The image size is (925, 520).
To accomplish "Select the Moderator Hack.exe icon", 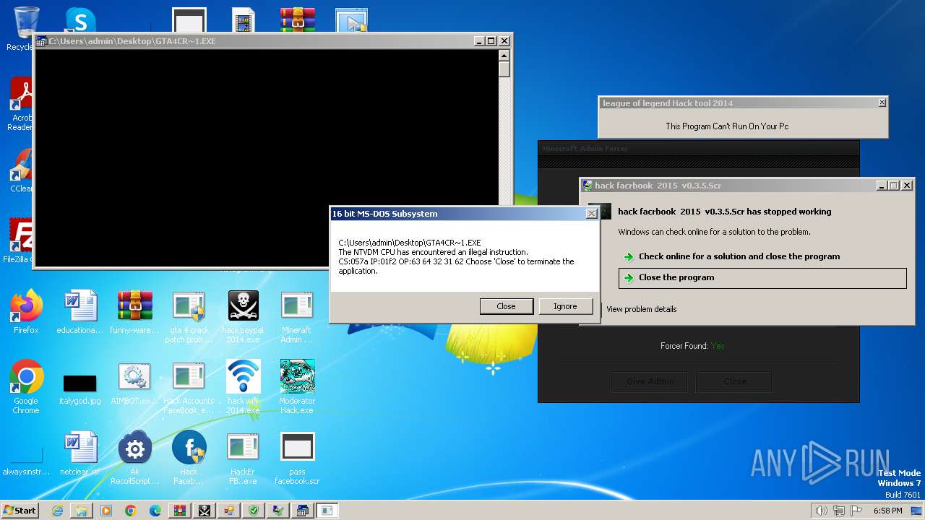I will click(x=297, y=387).
